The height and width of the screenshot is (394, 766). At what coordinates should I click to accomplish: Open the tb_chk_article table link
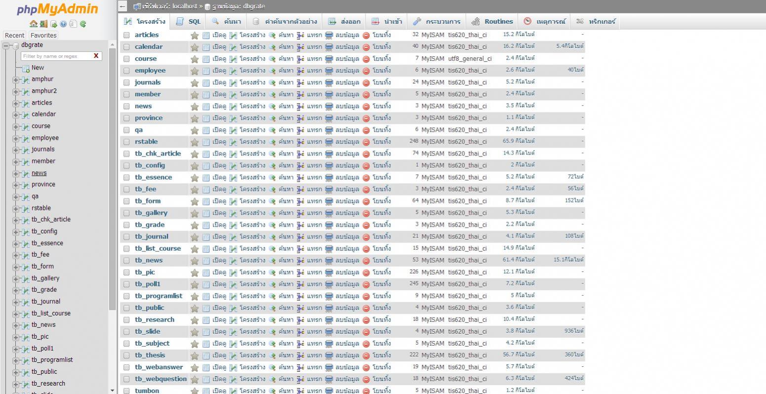158,154
